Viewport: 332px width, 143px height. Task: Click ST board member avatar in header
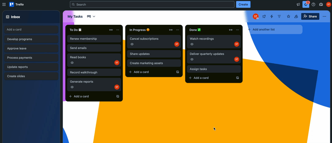[256, 17]
